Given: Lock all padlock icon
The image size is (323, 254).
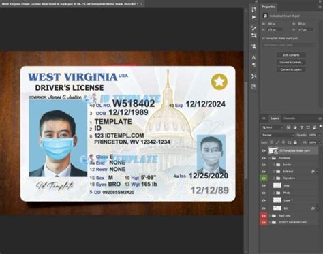Looking at the screenshot, I should pyautogui.click(x=295, y=142).
